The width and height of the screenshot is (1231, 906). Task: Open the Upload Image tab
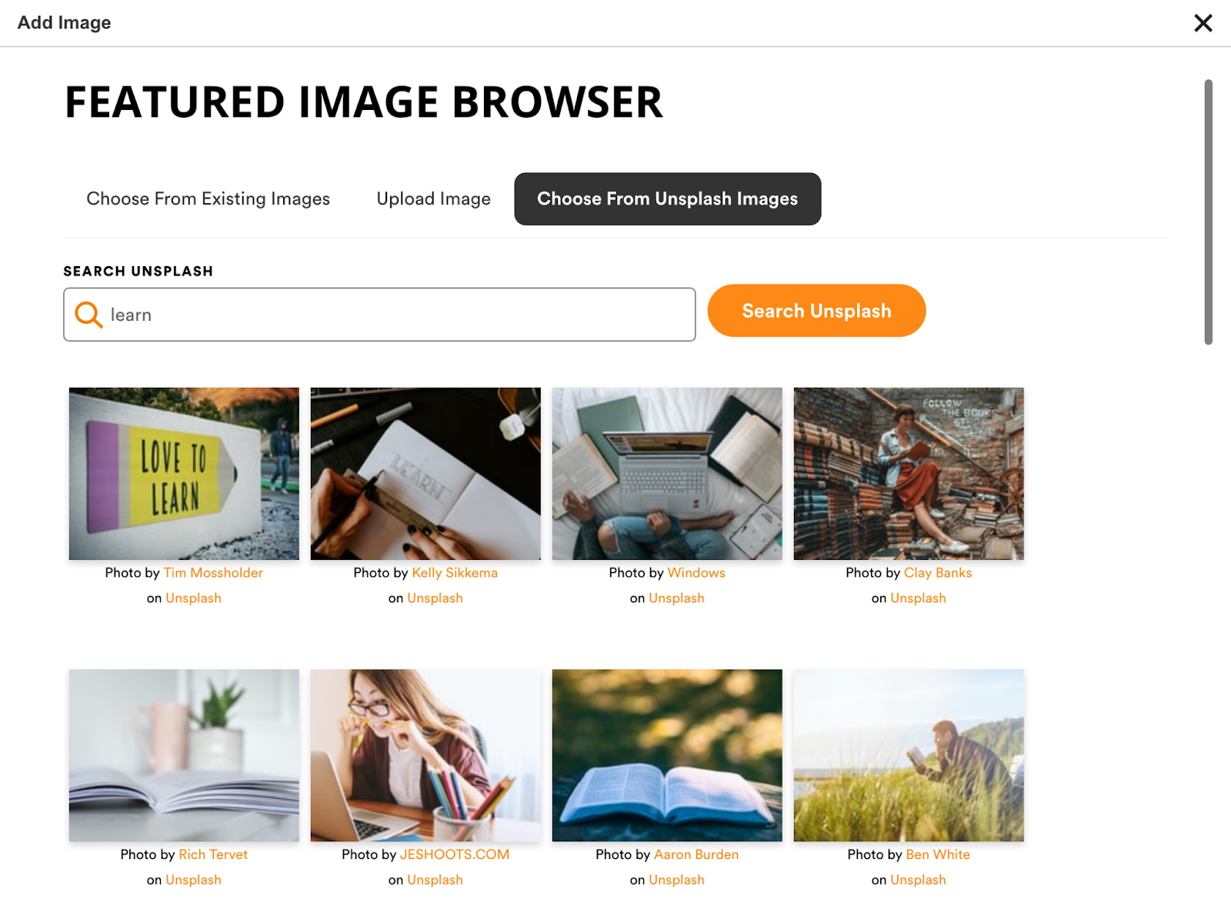[433, 198]
